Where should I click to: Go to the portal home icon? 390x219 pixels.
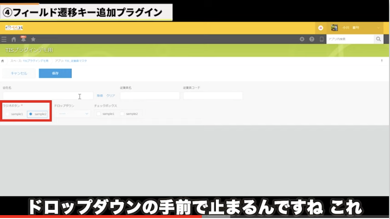point(14,39)
